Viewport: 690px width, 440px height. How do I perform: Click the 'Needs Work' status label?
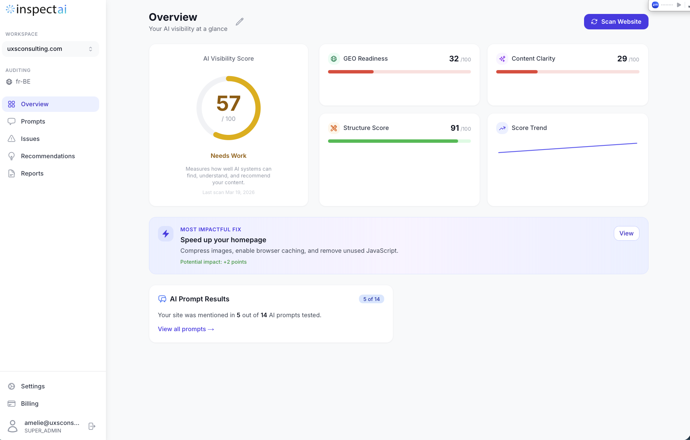[x=228, y=156]
